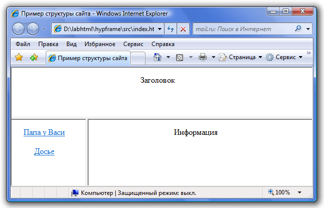
Task: Expand the address bar history dropdown
Action: (x=159, y=29)
